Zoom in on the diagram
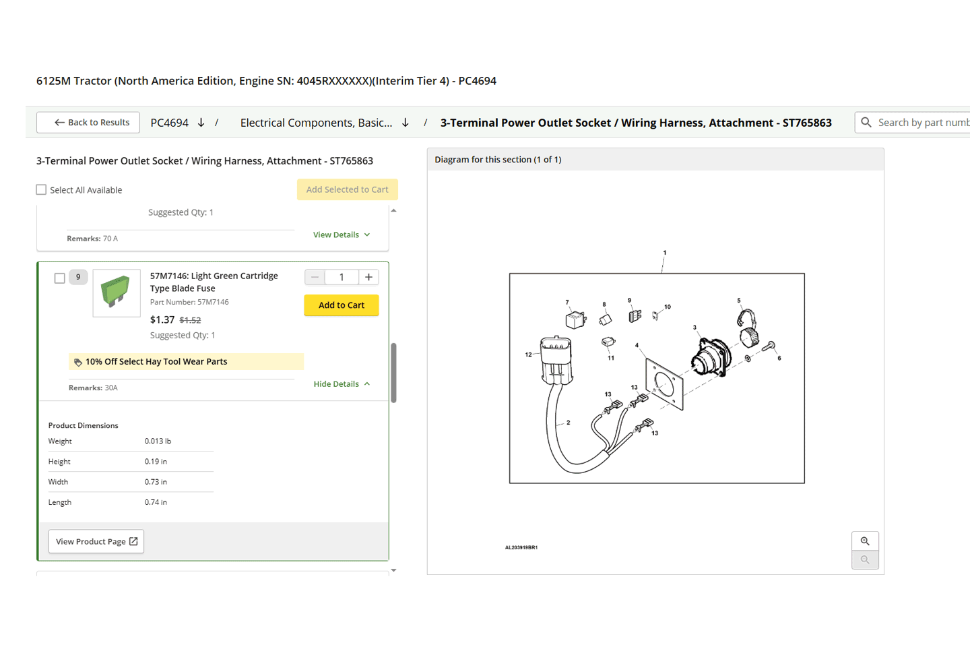Screen dimensions: 970x647 (865, 541)
